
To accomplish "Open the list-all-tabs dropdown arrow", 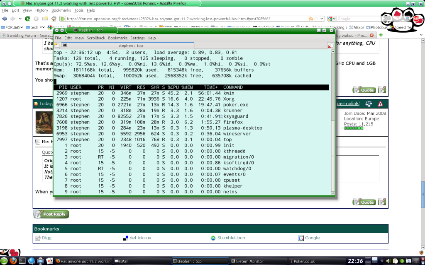I will 421,35.
